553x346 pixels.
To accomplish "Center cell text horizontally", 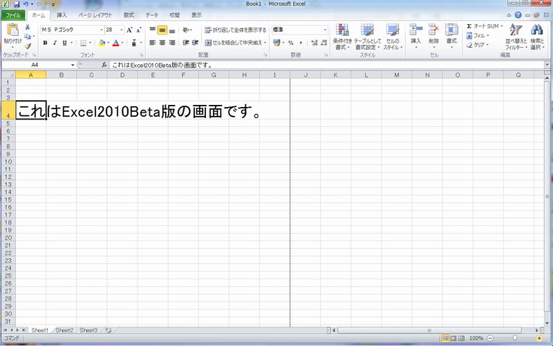I will click(162, 43).
